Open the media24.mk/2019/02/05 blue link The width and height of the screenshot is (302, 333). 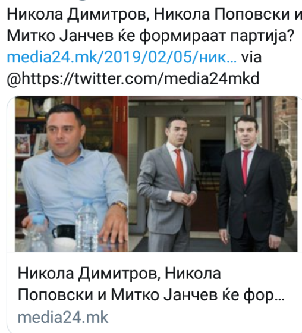tap(122, 57)
